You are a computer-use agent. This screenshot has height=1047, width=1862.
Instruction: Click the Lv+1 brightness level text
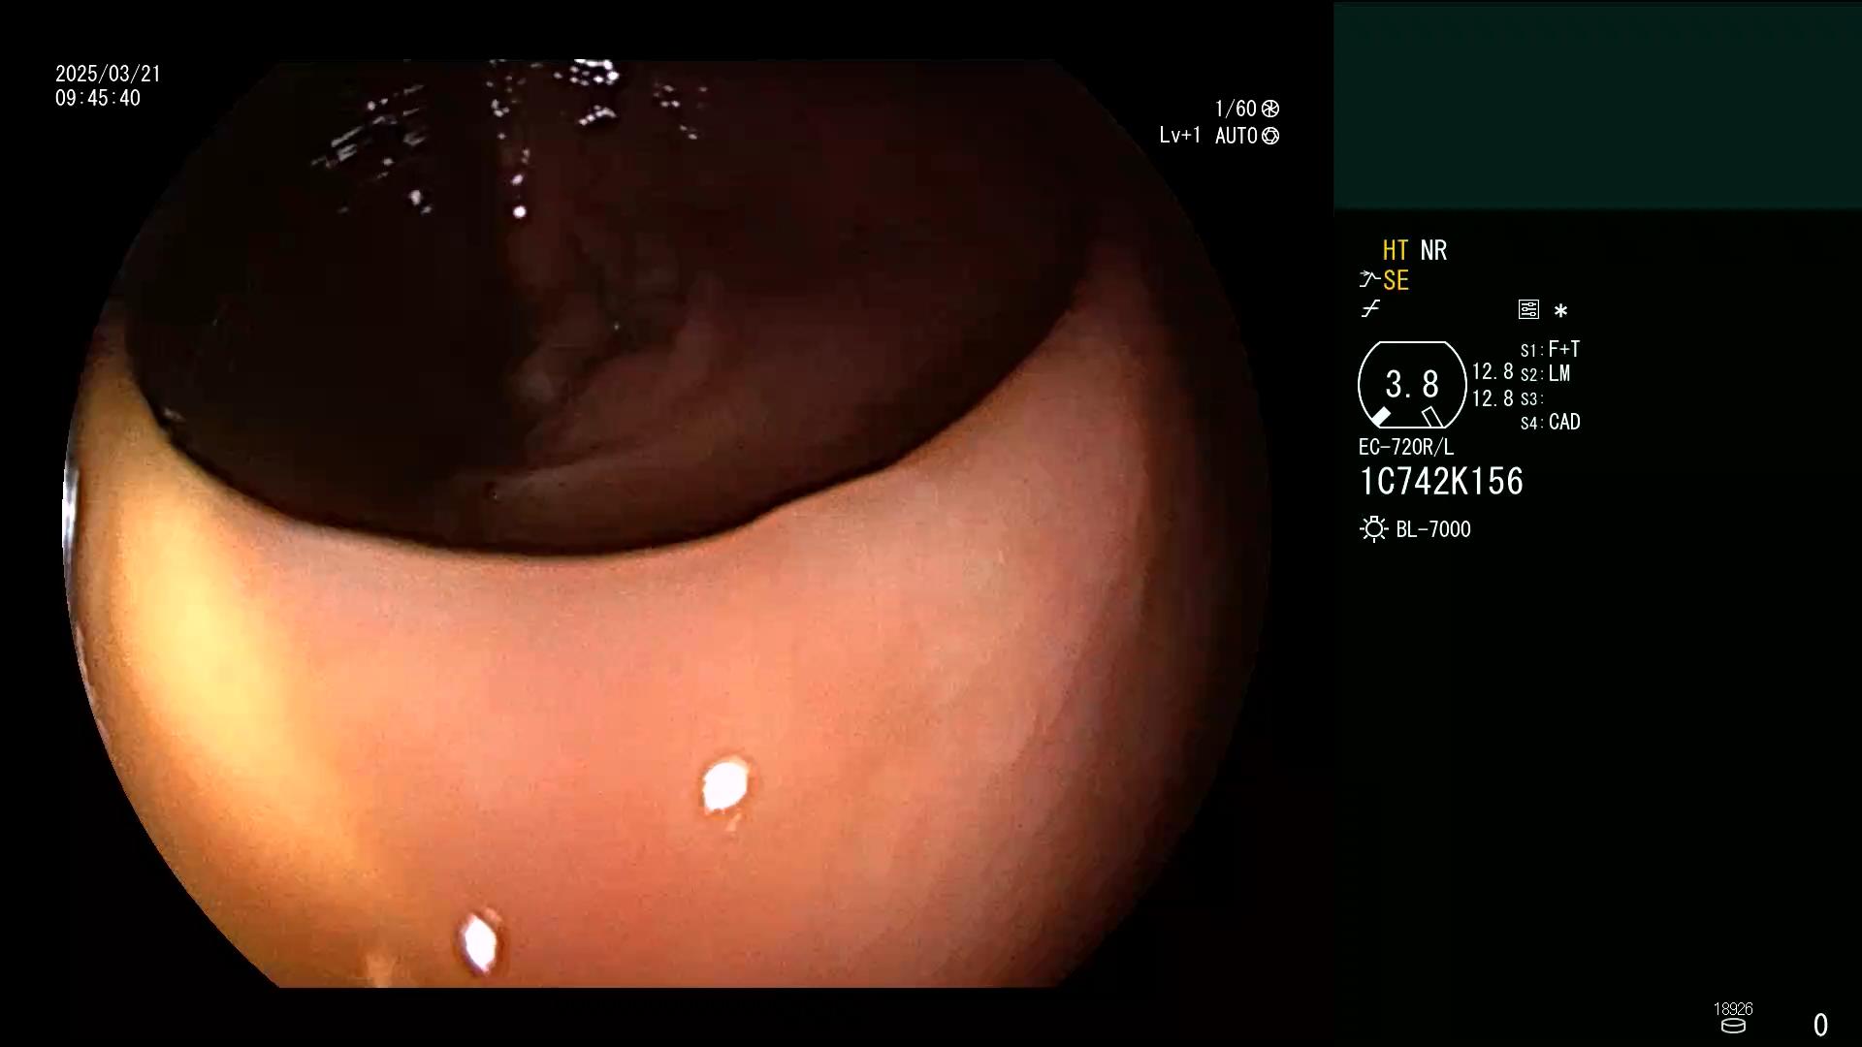click(1180, 136)
